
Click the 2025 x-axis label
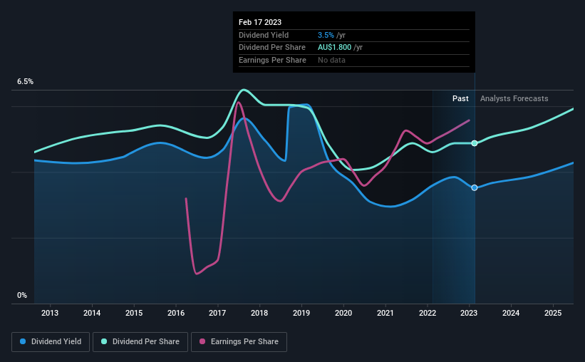[553, 313]
